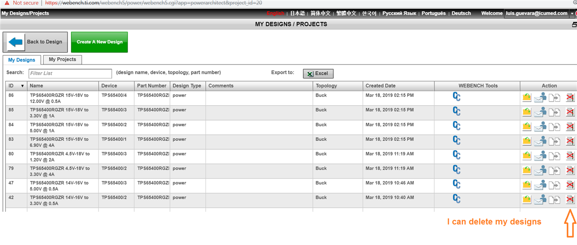Copy design 80 with the duplicate icon
The height and width of the screenshot is (245, 577).
[555, 156]
